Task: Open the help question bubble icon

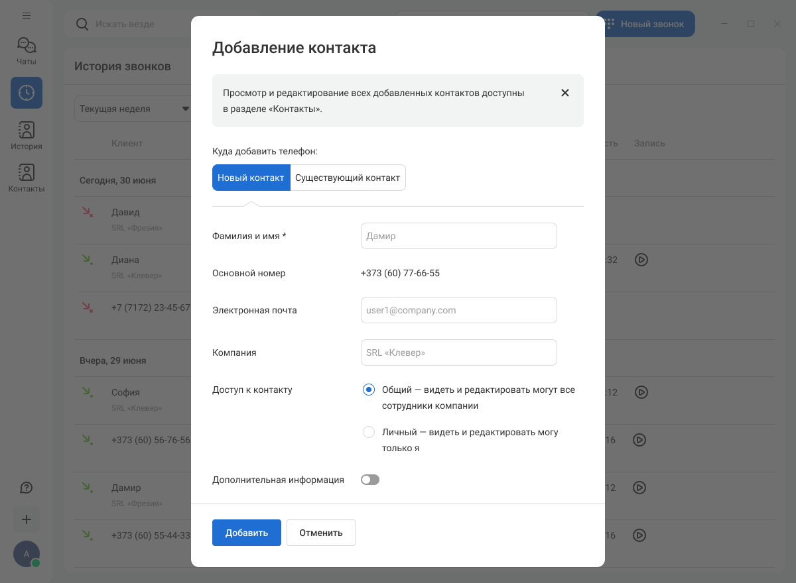Action: click(x=27, y=488)
